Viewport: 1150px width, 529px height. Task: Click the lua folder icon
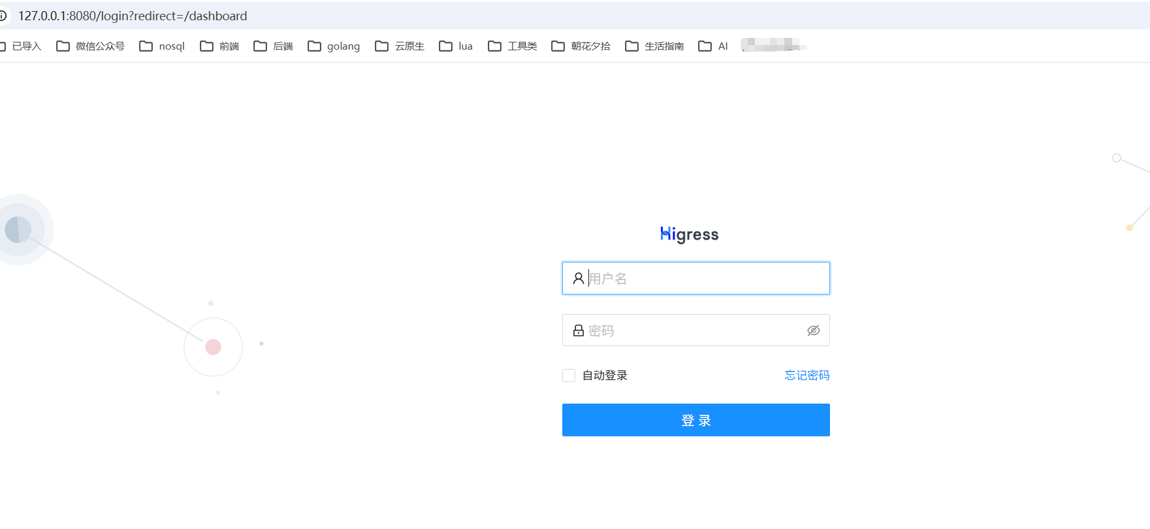tap(445, 46)
